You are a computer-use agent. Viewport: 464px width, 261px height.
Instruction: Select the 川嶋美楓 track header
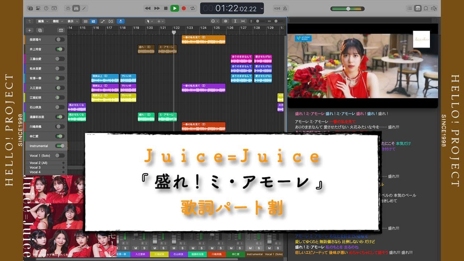(46, 127)
